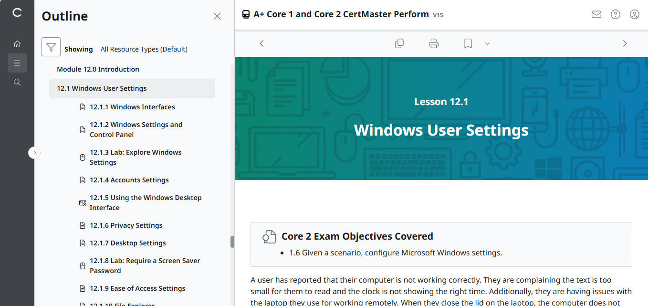
Task: Open the Copy page icon in the toolbar
Action: coord(399,43)
